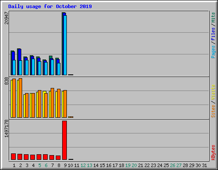Click green day label 6
Screen dimensions: 218x170
pos(46,165)
